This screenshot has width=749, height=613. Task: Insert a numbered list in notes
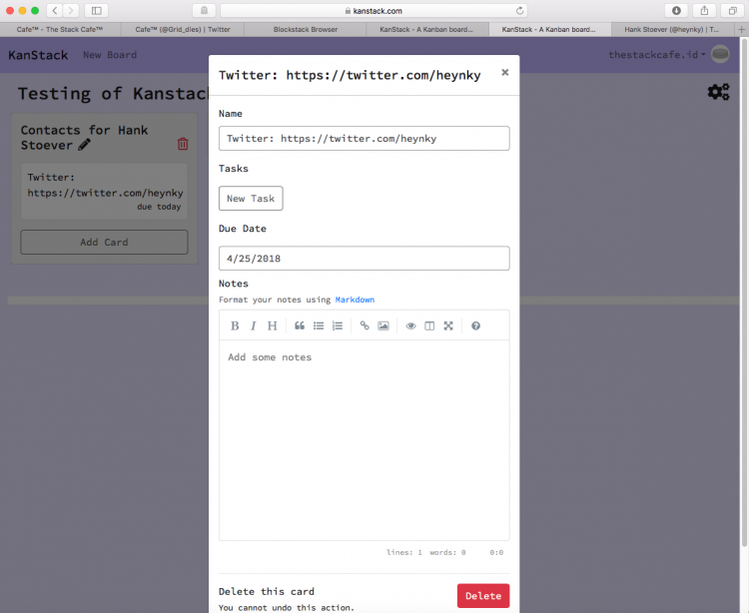point(338,325)
